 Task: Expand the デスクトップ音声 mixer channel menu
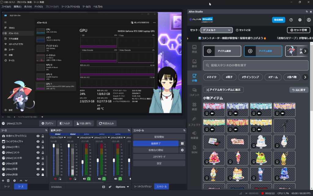pos(65,138)
